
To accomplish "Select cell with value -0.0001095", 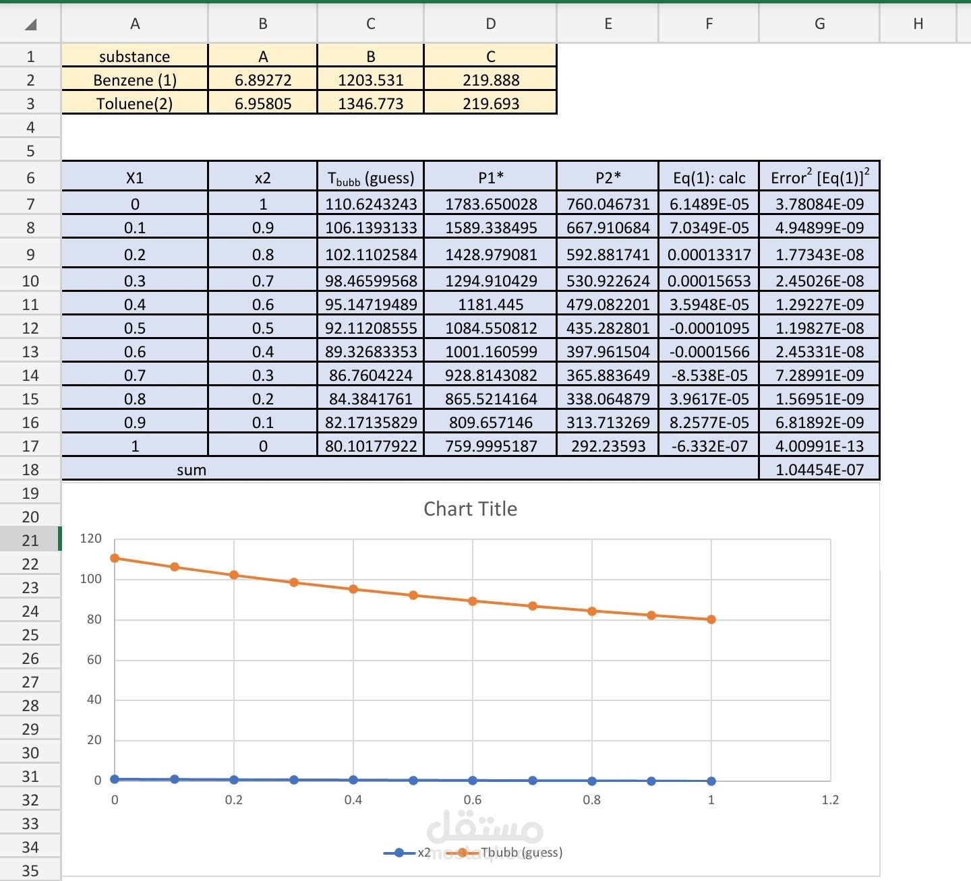I will point(709,328).
